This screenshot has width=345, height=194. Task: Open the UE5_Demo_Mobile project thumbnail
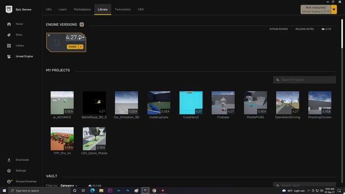click(x=94, y=139)
